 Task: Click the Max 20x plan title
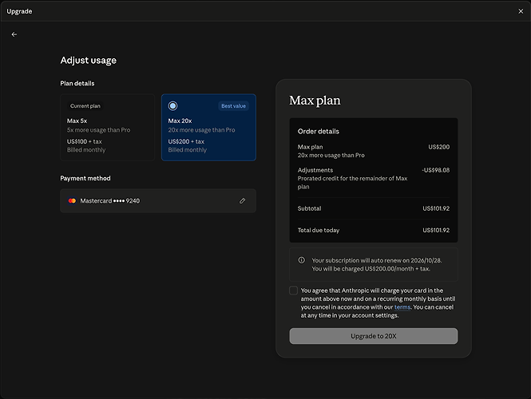180,120
